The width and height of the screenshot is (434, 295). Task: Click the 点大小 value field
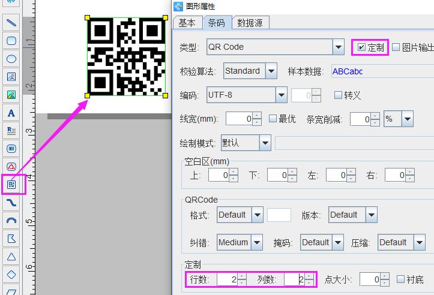(370, 279)
